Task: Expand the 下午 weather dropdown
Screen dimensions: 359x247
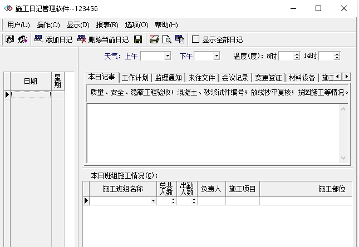Action: coord(217,56)
